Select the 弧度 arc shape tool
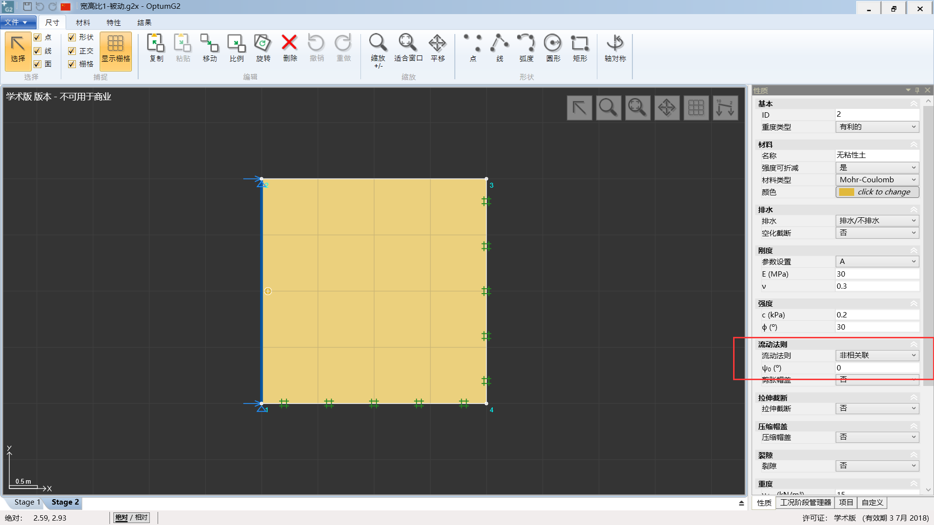Screen dimensions: 934x525 point(526,48)
